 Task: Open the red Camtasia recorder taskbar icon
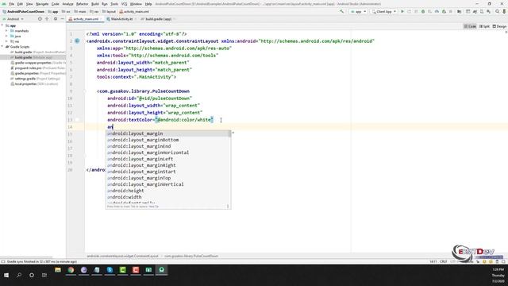[136, 270]
